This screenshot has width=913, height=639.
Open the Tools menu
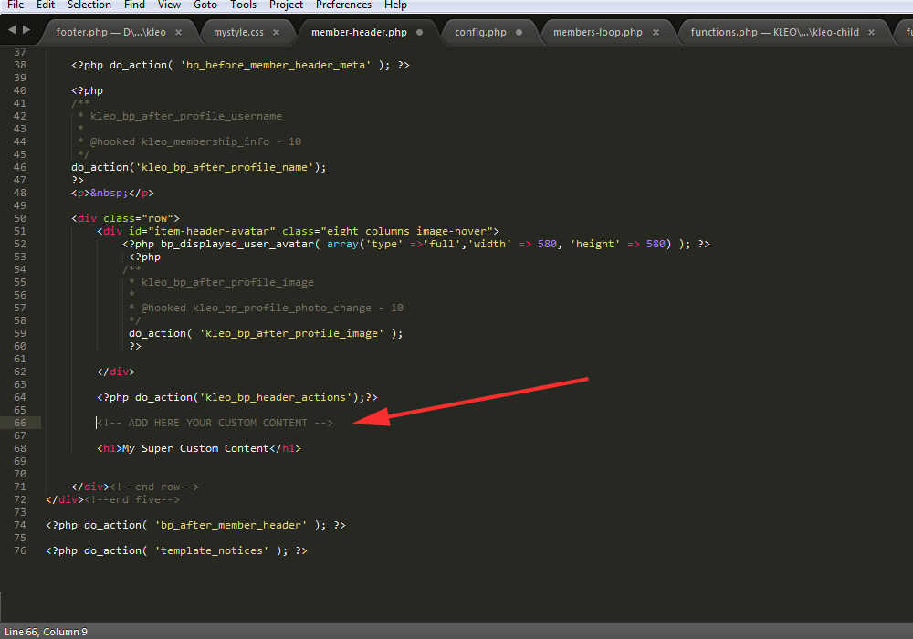point(243,5)
